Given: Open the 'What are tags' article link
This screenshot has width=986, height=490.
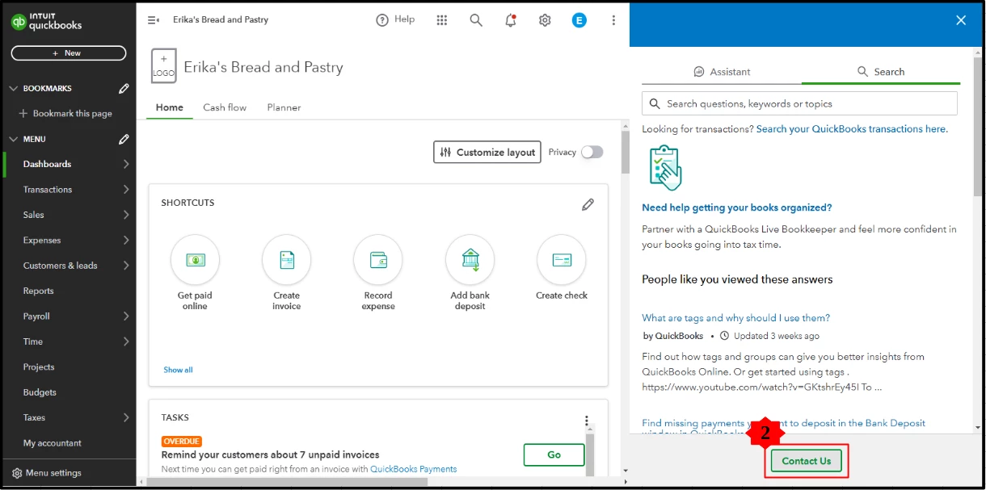Looking at the screenshot, I should pyautogui.click(x=736, y=318).
